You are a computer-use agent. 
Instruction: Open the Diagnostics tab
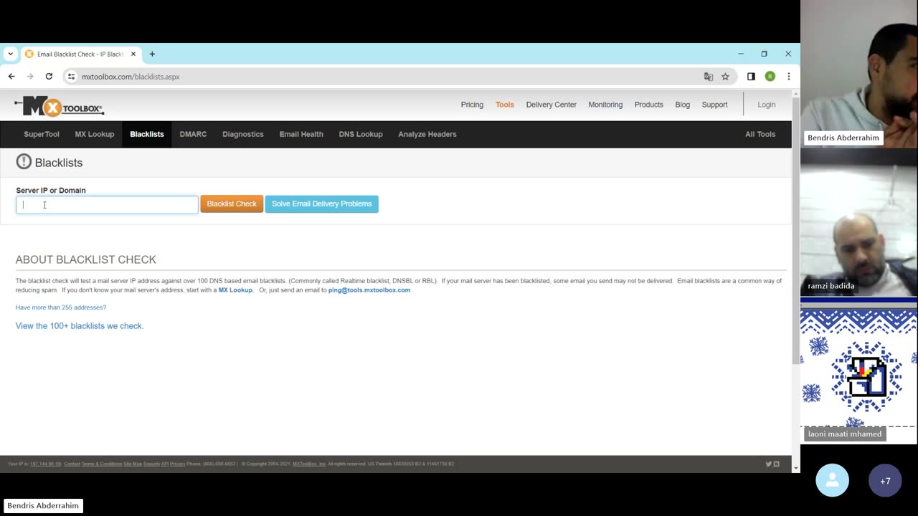tap(243, 134)
